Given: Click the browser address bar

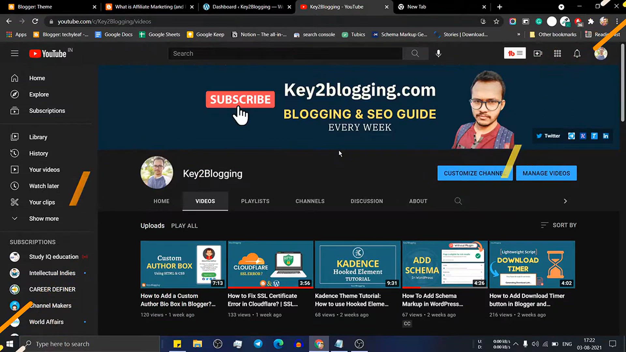Looking at the screenshot, I should pos(261,22).
